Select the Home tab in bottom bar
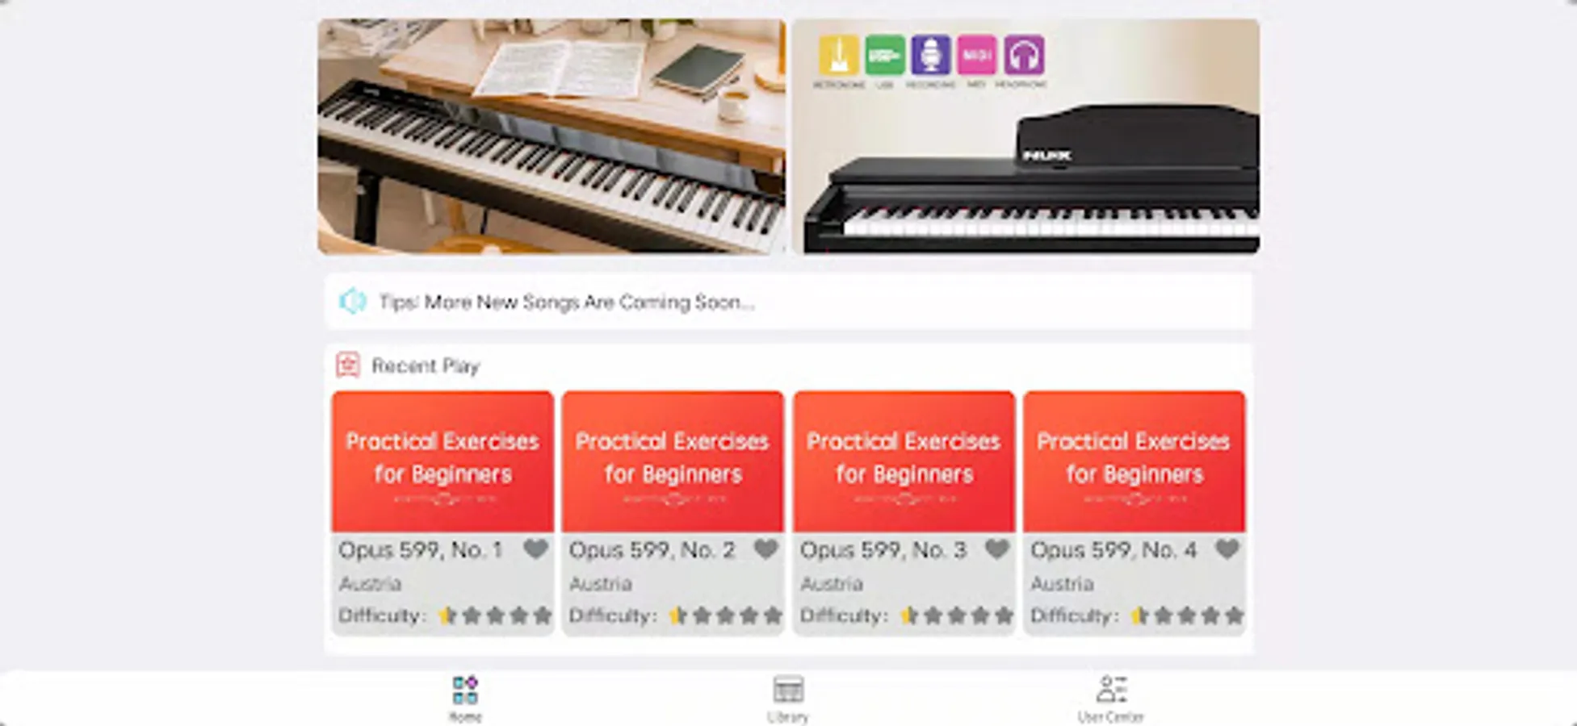The image size is (1577, 726). (465, 698)
